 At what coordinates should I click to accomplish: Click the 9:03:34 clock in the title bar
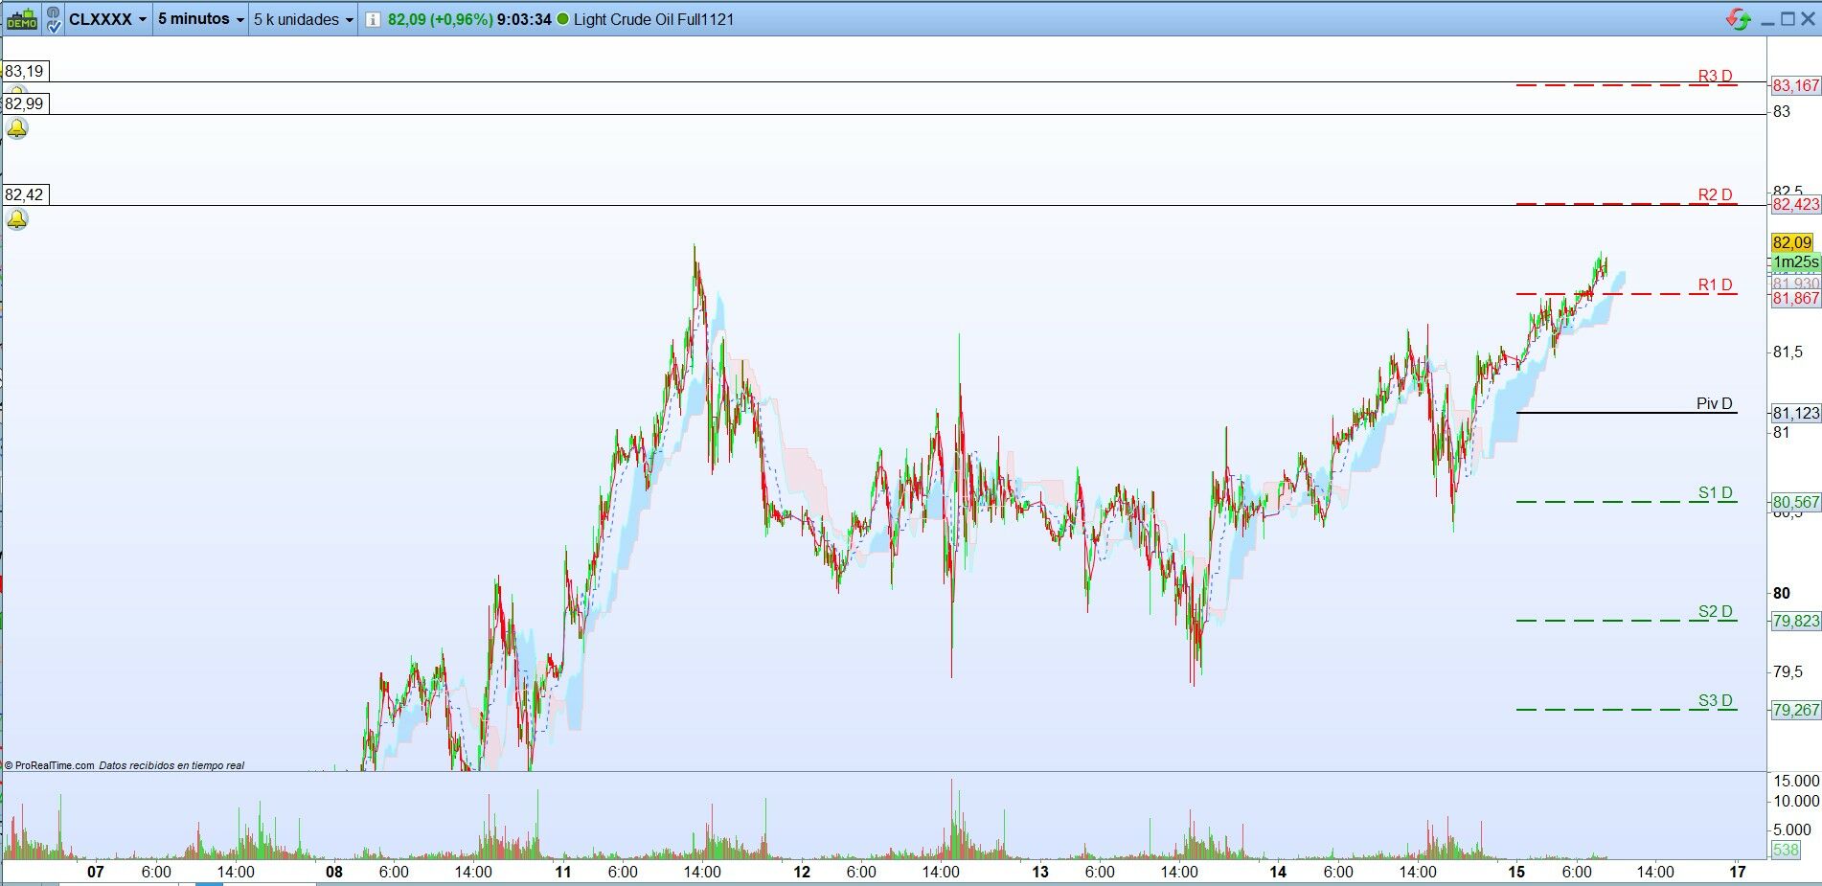click(524, 19)
